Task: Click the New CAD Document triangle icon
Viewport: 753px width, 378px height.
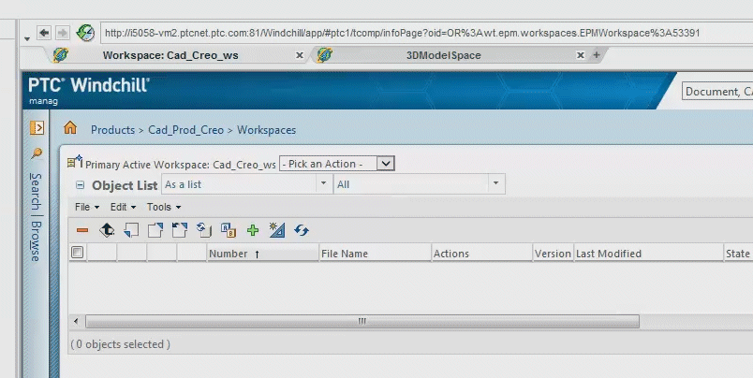Action: pyautogui.click(x=277, y=230)
